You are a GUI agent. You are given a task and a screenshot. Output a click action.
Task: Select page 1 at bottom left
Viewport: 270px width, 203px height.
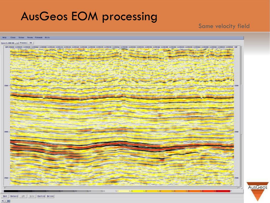click(x=6, y=201)
